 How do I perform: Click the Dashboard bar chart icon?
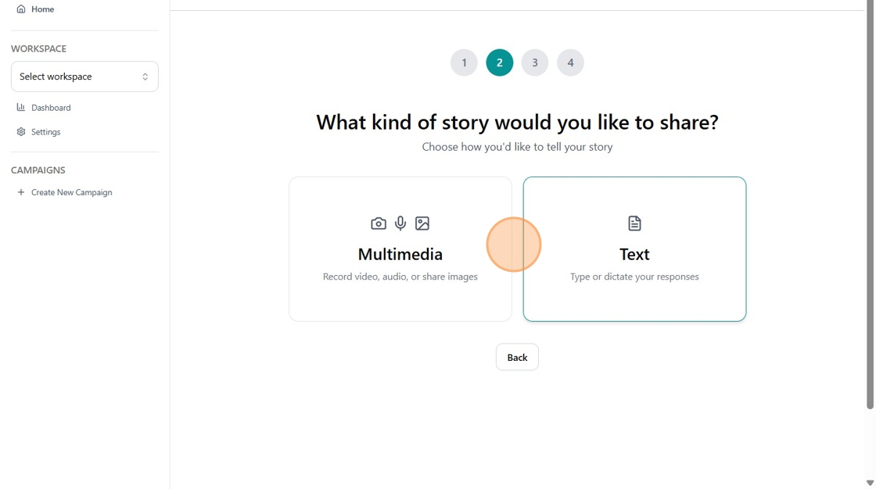click(x=21, y=108)
